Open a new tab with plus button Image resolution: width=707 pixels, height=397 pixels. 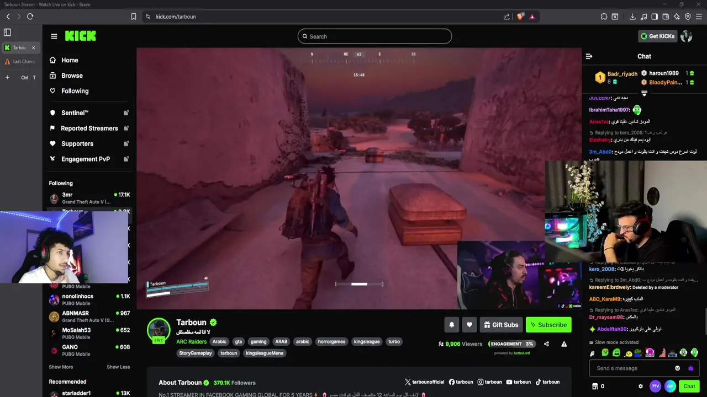tap(7, 77)
